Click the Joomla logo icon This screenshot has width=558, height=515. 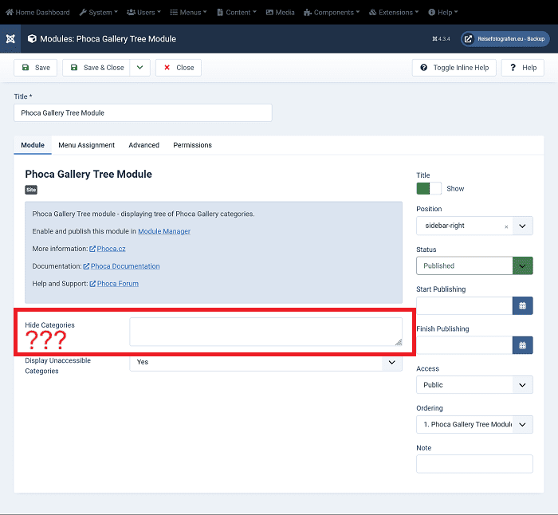click(x=10, y=38)
